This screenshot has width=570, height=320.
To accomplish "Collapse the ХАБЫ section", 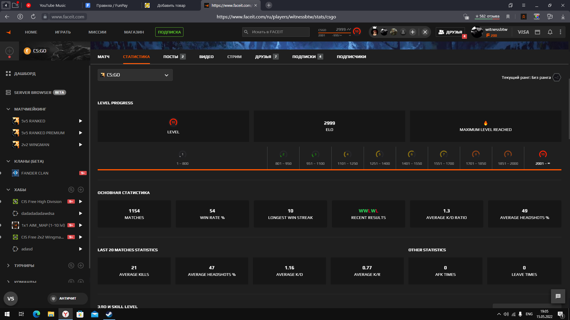I will [8, 190].
